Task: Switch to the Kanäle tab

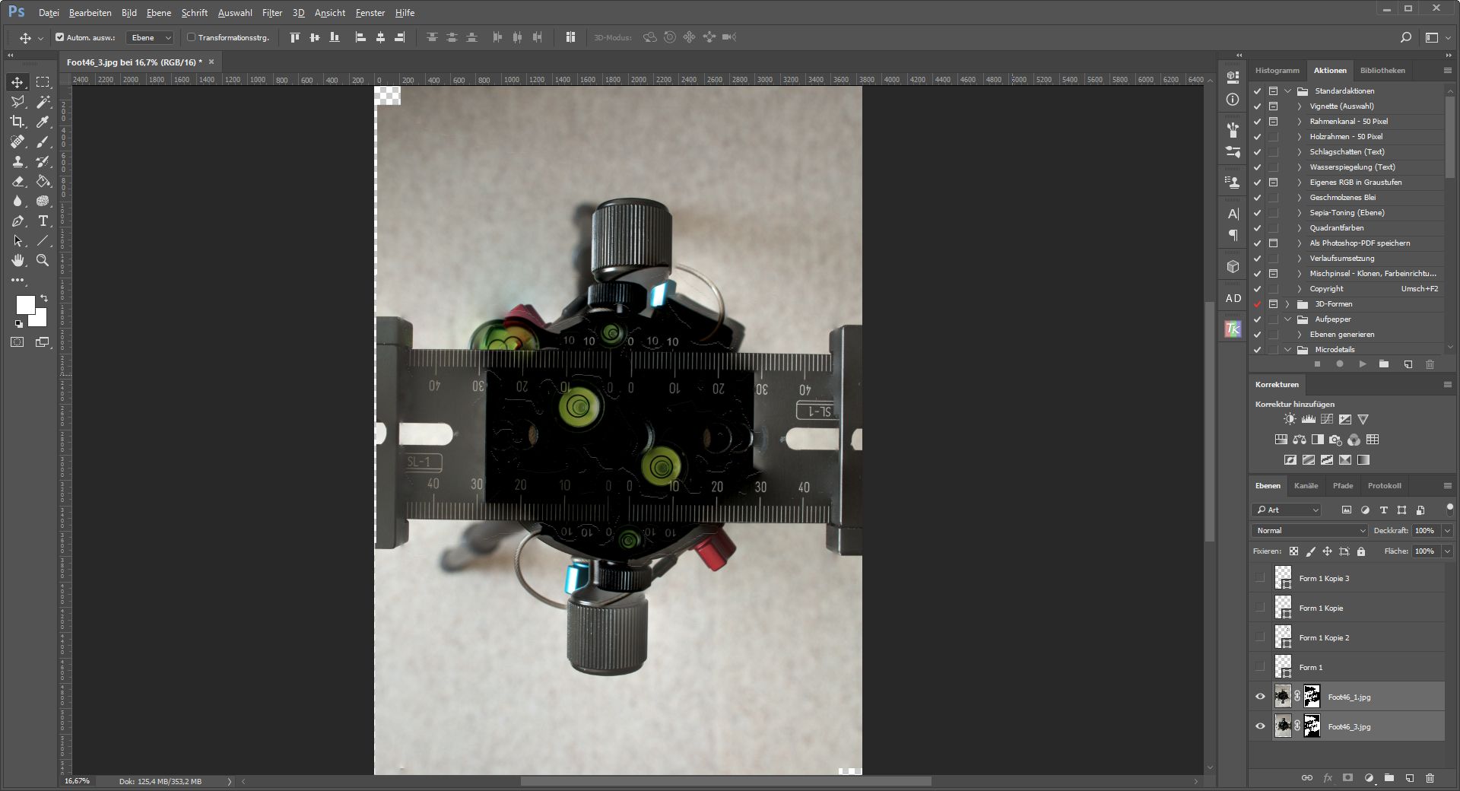Action: (x=1306, y=486)
